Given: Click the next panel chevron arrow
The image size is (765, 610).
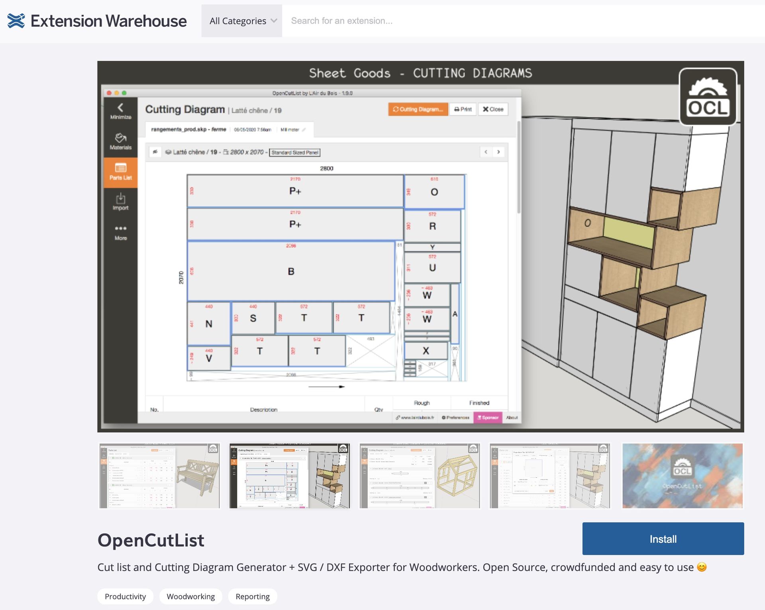Looking at the screenshot, I should [498, 152].
